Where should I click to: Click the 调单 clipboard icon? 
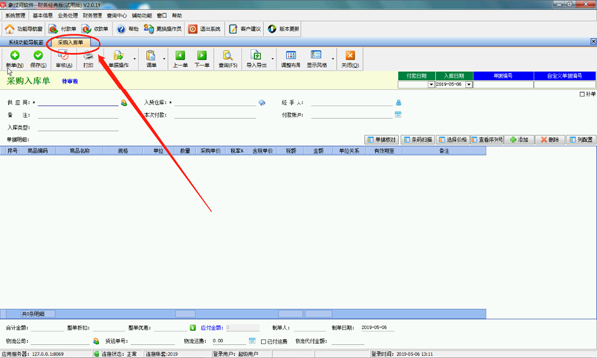[151, 56]
